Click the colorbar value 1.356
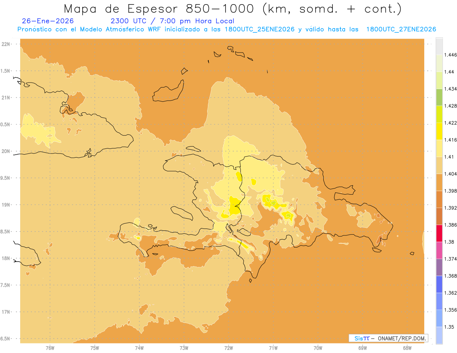Image resolution: width=457 pixels, height=353 pixels. pyautogui.click(x=451, y=310)
